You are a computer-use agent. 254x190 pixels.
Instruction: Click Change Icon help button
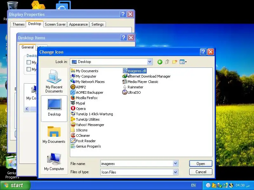click(x=203, y=52)
